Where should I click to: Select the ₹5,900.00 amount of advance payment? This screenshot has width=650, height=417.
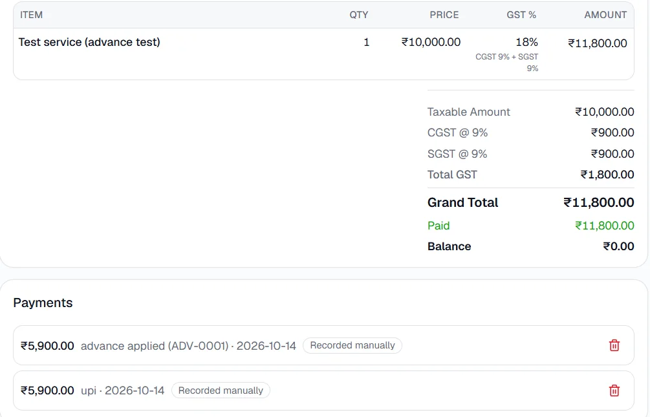click(47, 346)
